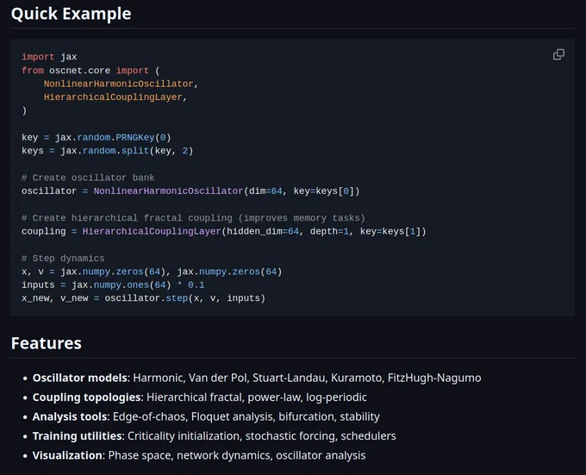The height and width of the screenshot is (475, 586).
Task: Click the coupling assignment code line
Action: pyautogui.click(x=224, y=232)
